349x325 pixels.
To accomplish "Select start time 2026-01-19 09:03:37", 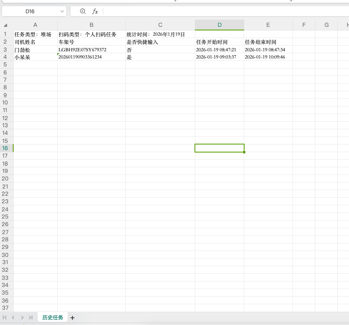I will coord(219,57).
